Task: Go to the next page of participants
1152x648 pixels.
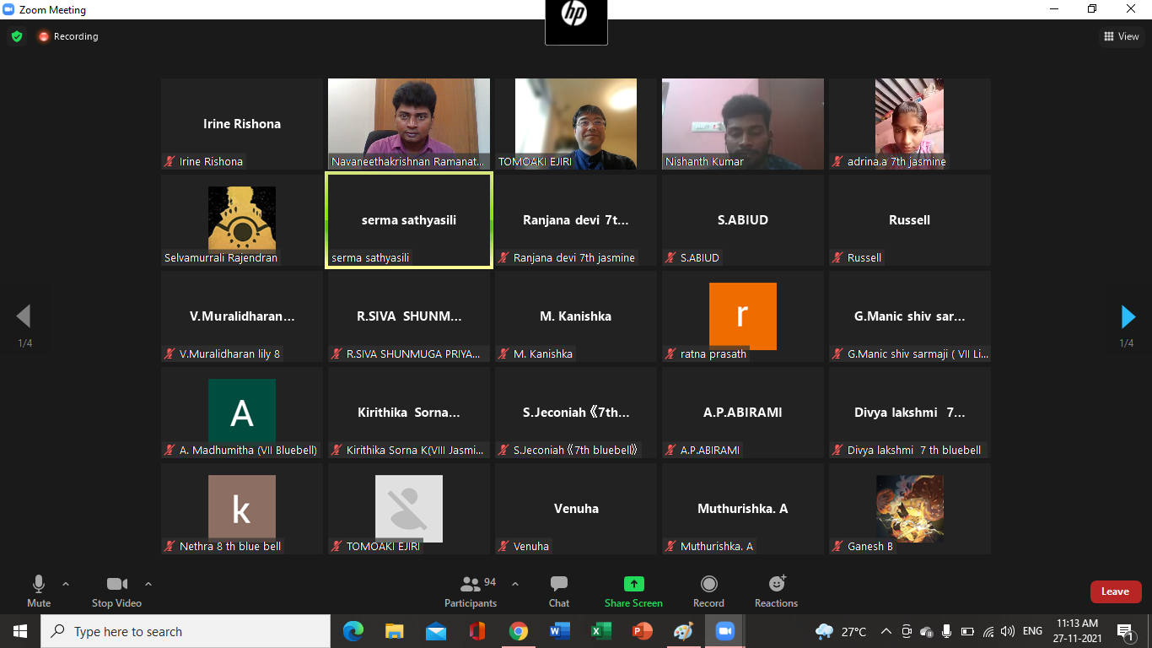Action: click(1128, 316)
